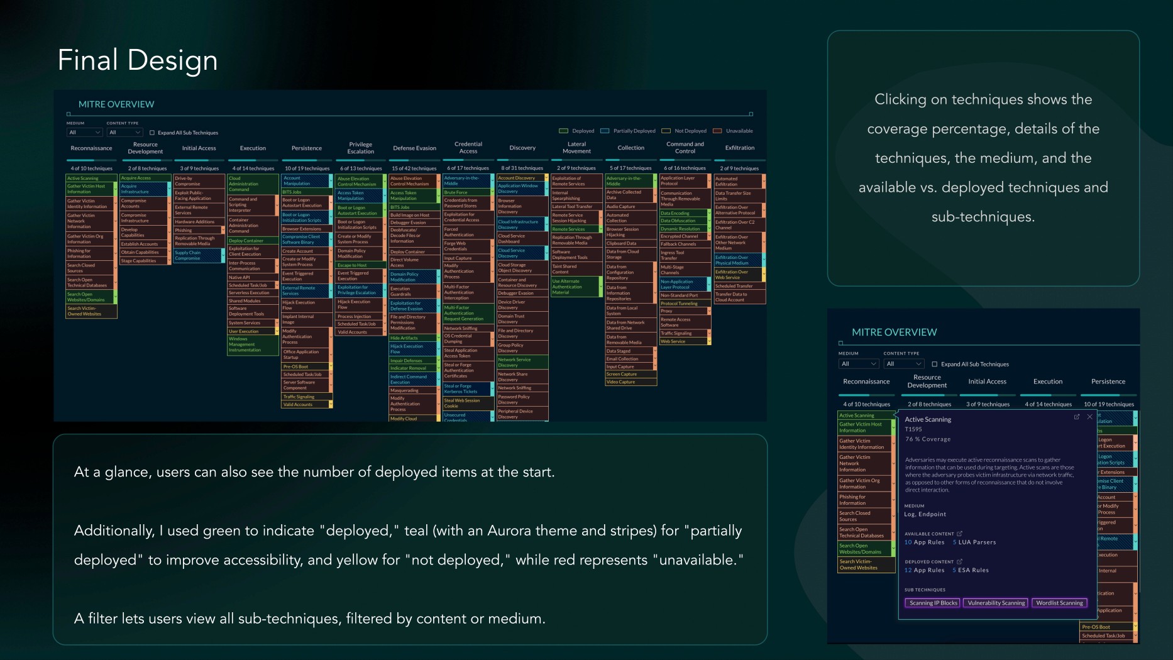Select the Collection column header
This screenshot has width=1173, height=660.
click(631, 148)
